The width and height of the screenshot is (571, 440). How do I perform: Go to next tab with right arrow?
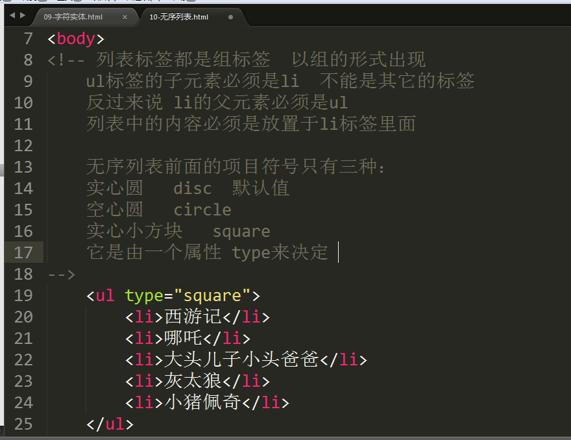pos(23,16)
